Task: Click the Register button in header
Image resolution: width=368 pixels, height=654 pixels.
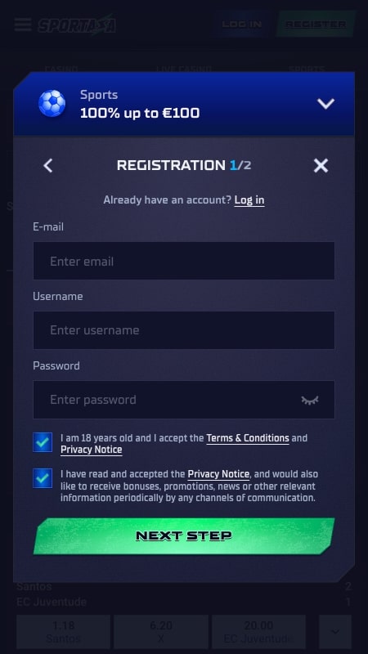Action: point(316,24)
